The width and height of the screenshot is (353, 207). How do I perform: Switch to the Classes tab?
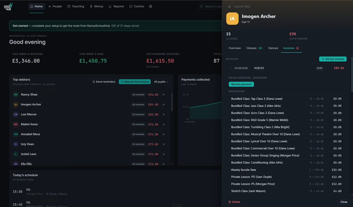254,48
